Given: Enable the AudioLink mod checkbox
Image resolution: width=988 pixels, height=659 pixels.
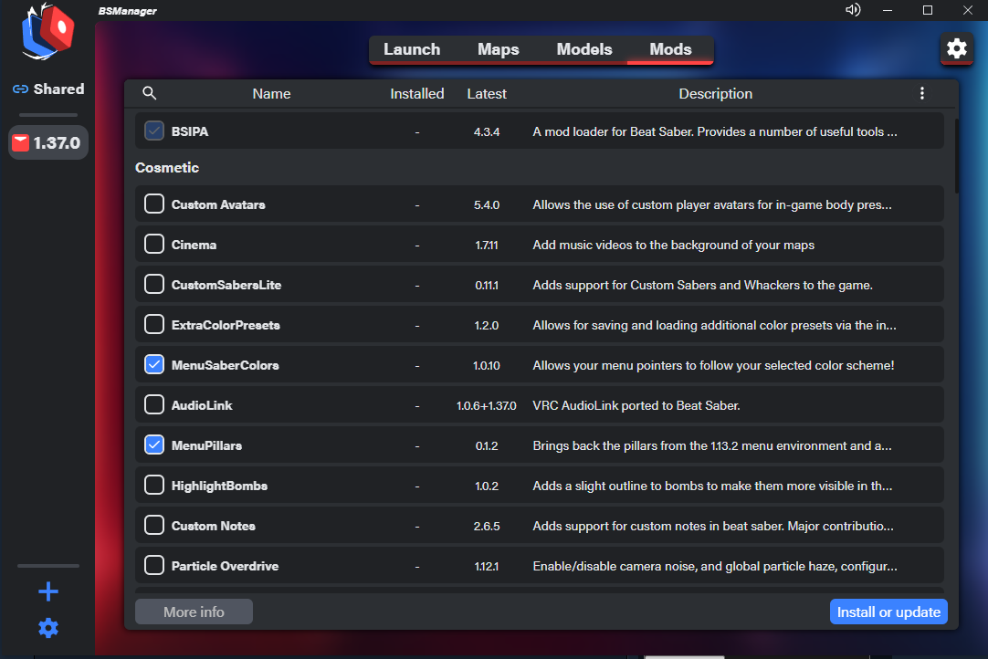Looking at the screenshot, I should (154, 405).
